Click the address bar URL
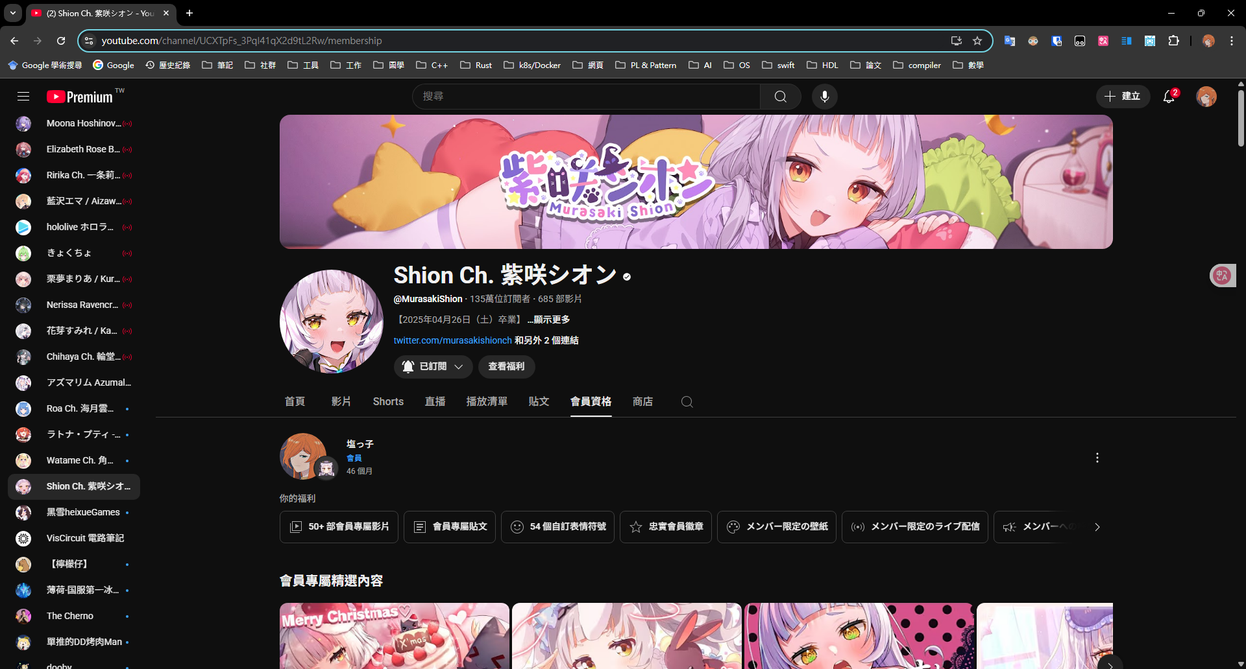Screen dimensions: 1246x669 (241, 41)
